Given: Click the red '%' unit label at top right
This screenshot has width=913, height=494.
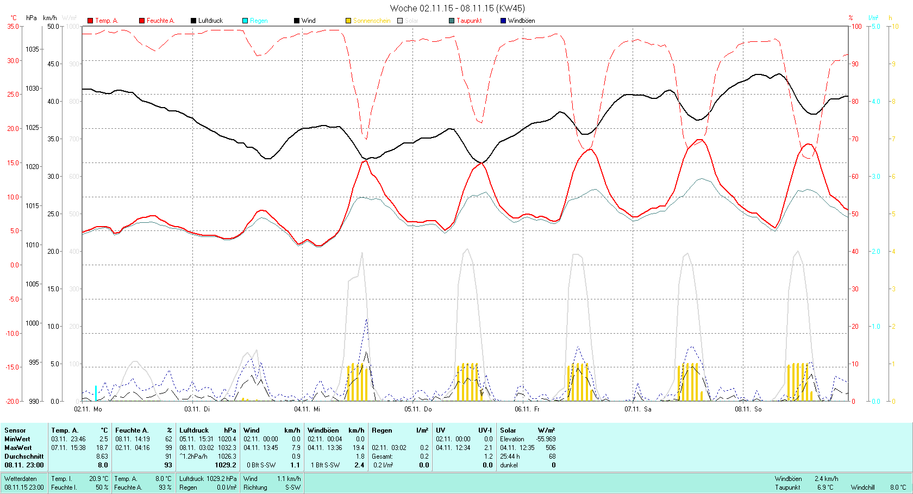Looking at the screenshot, I should coord(851,18).
